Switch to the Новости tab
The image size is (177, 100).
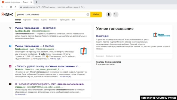click(x=53, y=20)
